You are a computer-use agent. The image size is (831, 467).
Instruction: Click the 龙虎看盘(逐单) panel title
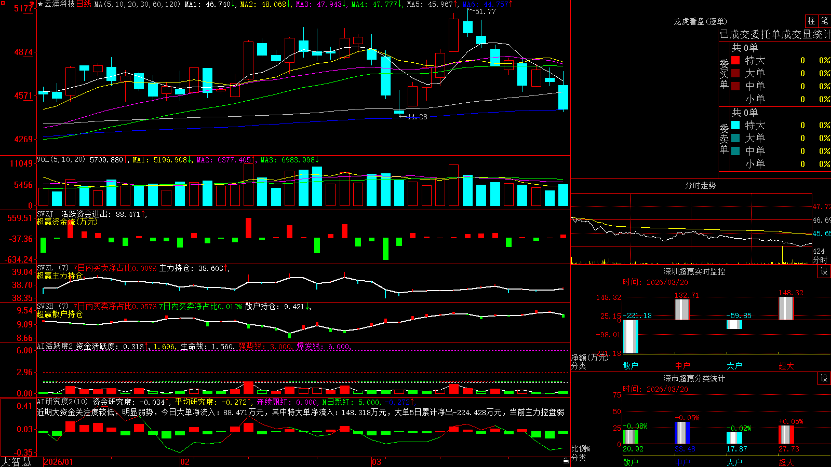(x=700, y=21)
